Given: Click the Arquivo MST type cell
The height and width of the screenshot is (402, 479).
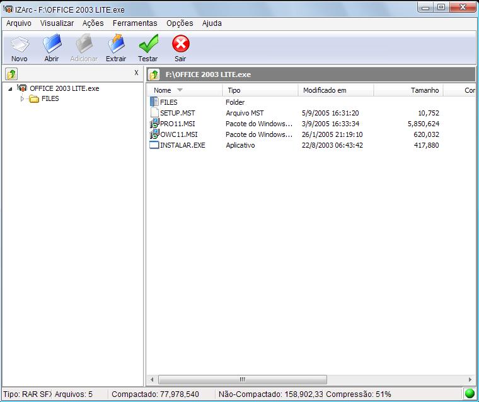Looking at the screenshot, I should [245, 113].
